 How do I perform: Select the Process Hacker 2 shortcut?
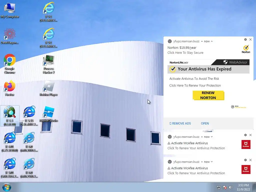click(49, 64)
